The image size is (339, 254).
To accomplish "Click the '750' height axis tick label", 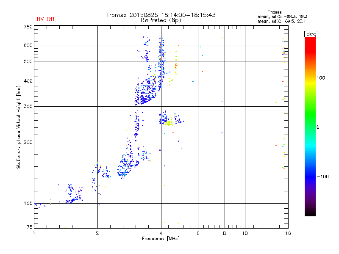I will click(28, 27).
